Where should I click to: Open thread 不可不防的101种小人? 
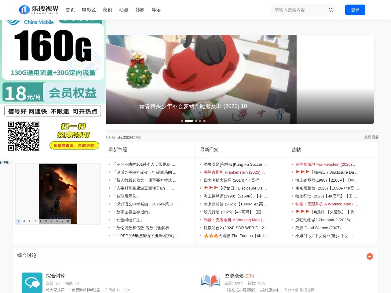[144, 164]
